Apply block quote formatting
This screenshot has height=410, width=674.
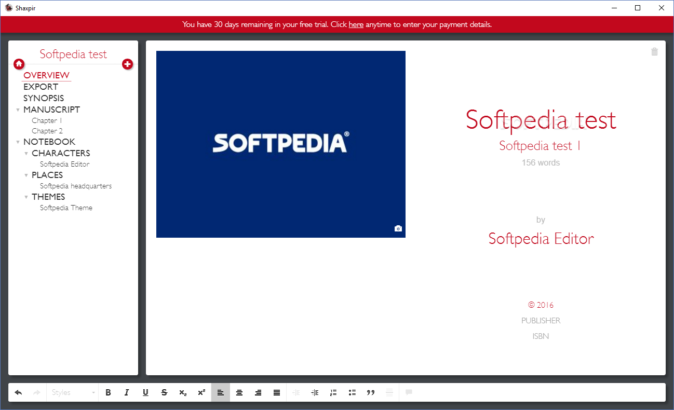tap(371, 392)
